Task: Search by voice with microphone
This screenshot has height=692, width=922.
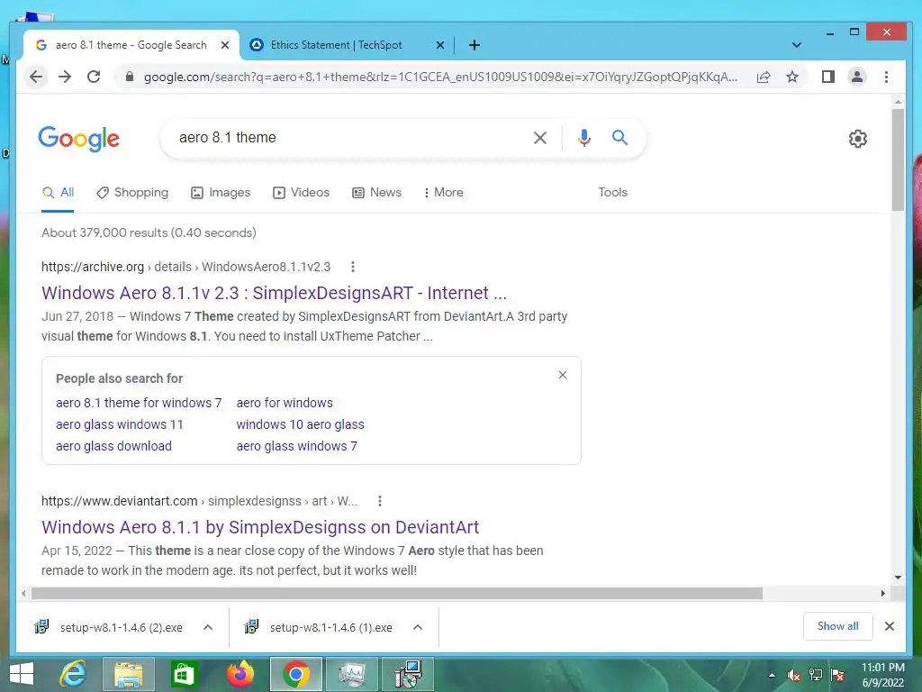Action: (583, 138)
